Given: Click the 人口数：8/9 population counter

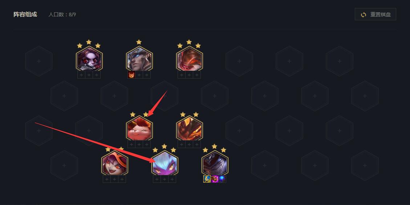Looking at the screenshot, I should click(x=62, y=14).
